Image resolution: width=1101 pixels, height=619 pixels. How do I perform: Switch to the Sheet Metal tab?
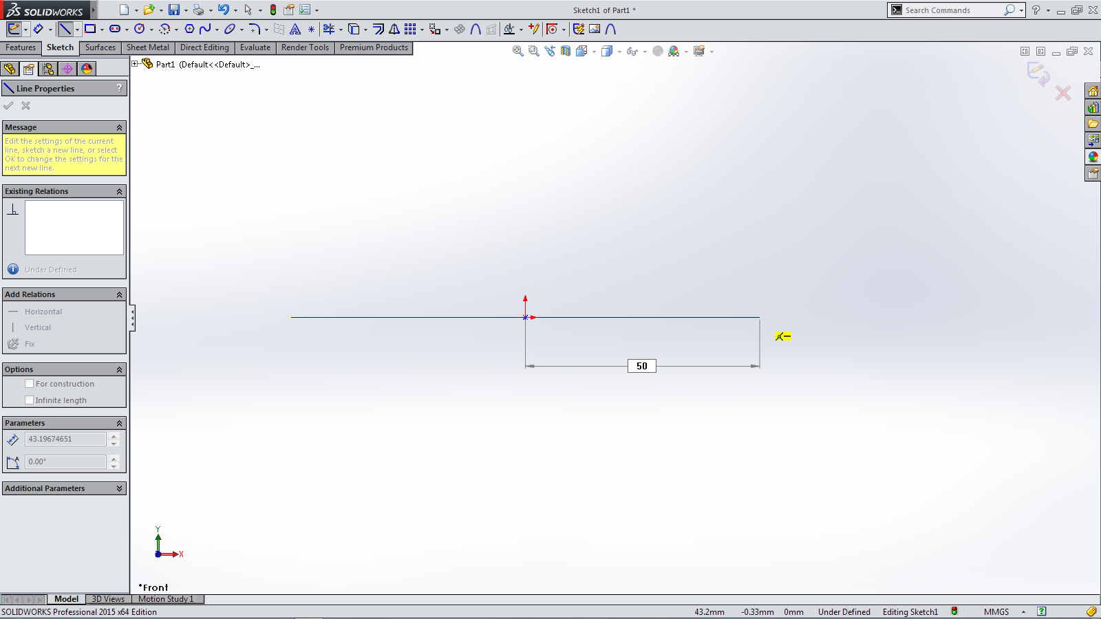tap(147, 47)
